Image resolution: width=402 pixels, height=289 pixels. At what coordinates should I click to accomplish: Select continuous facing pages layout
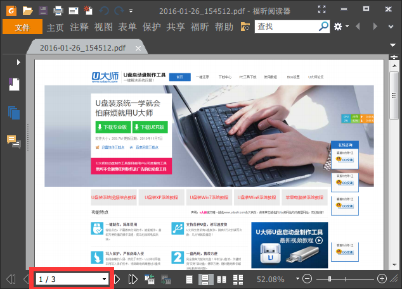[x=238, y=280]
